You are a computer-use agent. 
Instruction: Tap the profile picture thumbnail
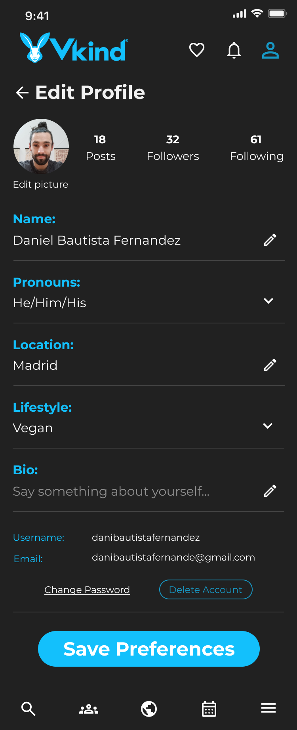[41, 146]
